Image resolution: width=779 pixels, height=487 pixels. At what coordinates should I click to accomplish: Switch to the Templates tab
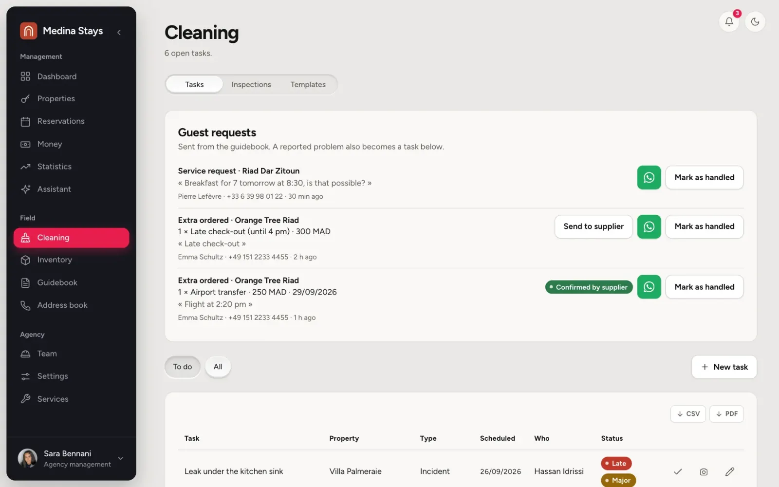coord(308,85)
